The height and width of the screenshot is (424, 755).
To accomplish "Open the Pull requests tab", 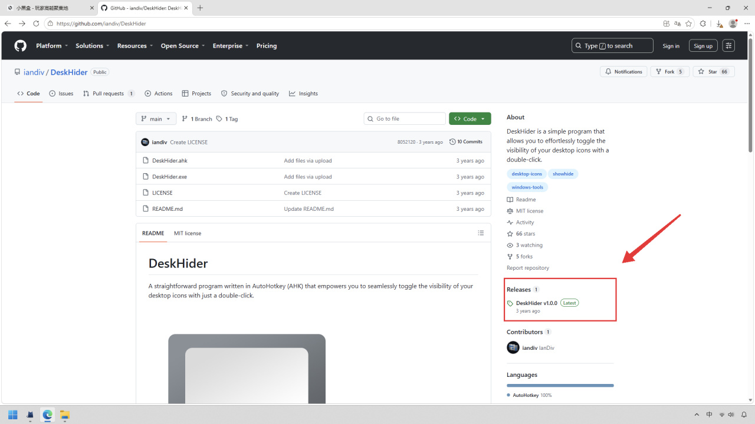I will coord(109,94).
